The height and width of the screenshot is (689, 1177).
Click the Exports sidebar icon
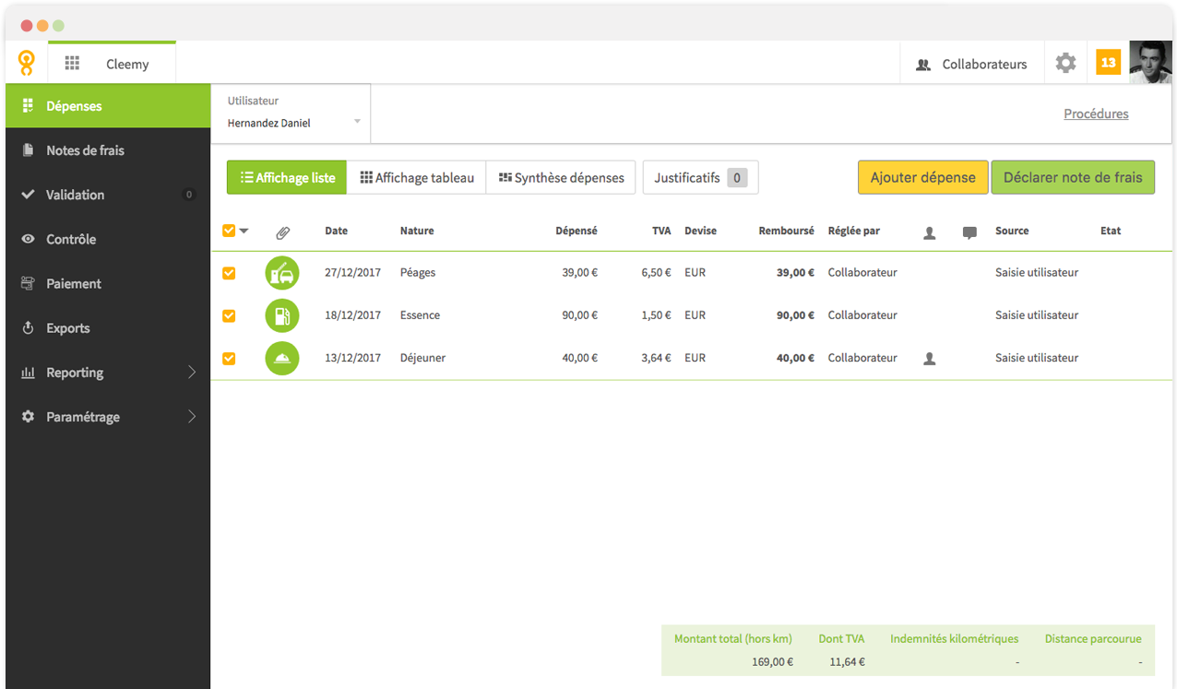28,327
